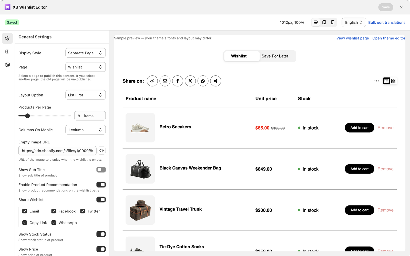
Task: Open the General Settings gear sidebar icon
Action: coord(7,38)
